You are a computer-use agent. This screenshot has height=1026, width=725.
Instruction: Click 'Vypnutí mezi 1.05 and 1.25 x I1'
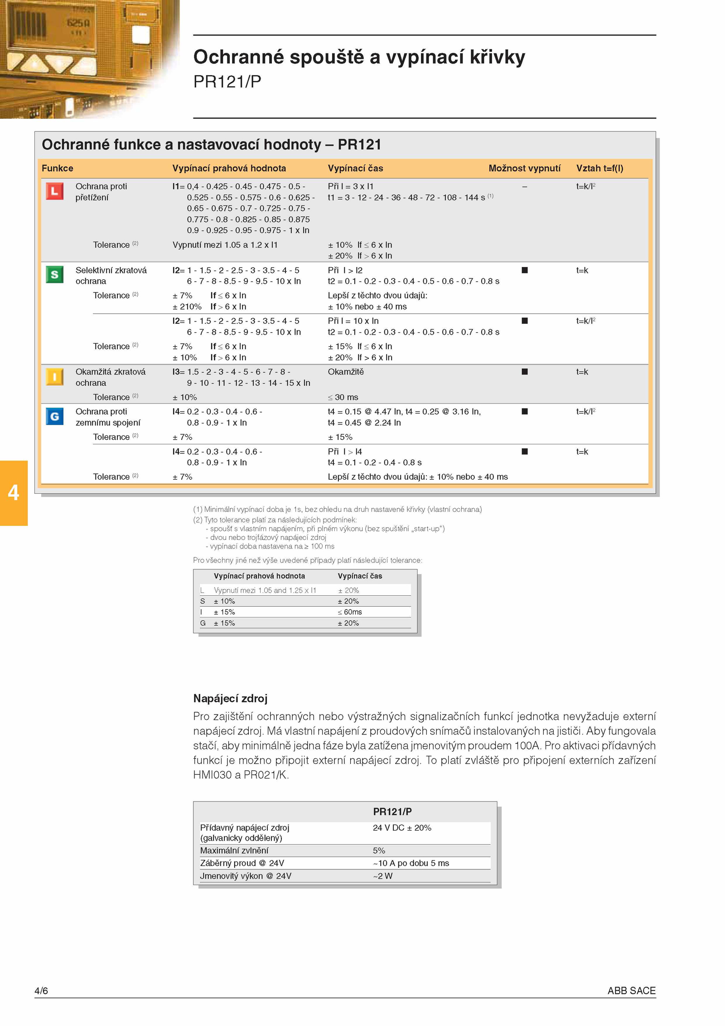[x=265, y=590]
